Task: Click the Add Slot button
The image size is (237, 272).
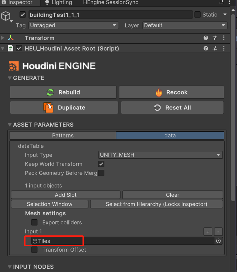Action: click(66, 195)
